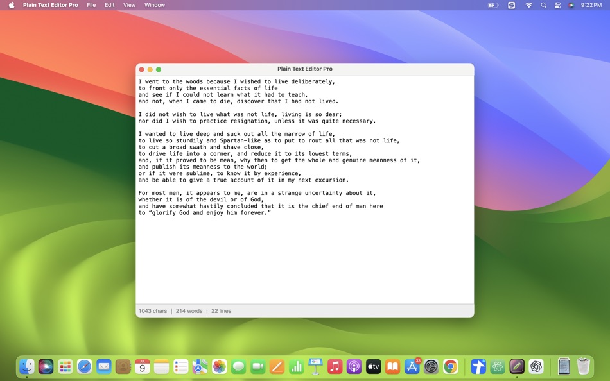This screenshot has width=610, height=381.
Task: Open Pages from the dock
Action: [x=277, y=366]
